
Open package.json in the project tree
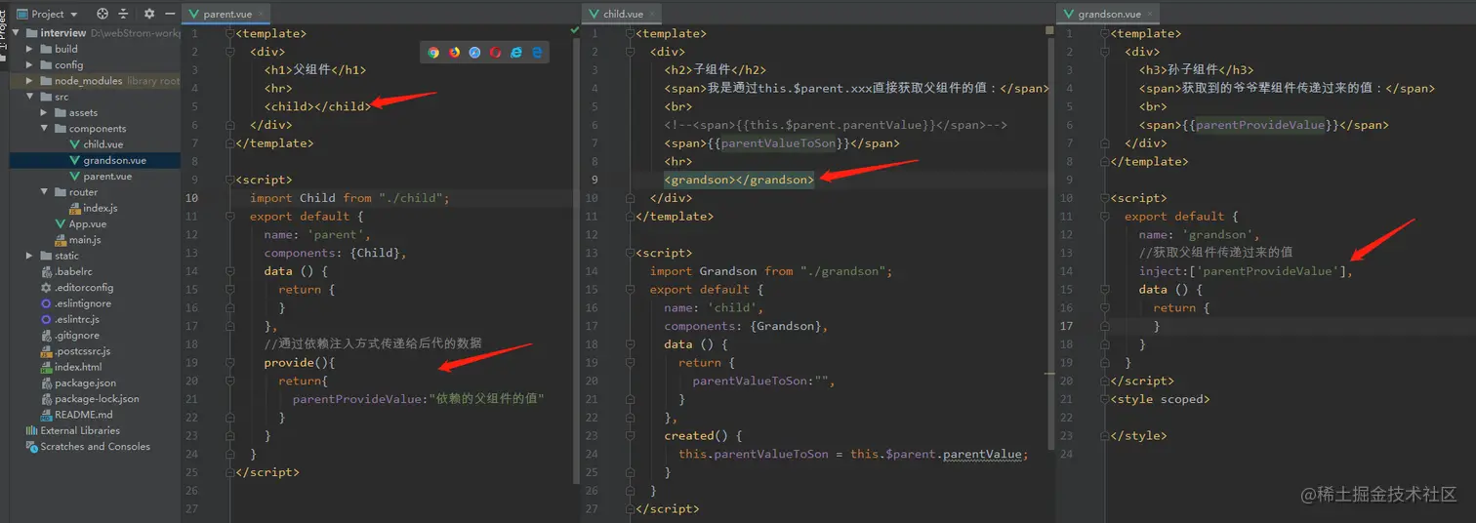(85, 382)
